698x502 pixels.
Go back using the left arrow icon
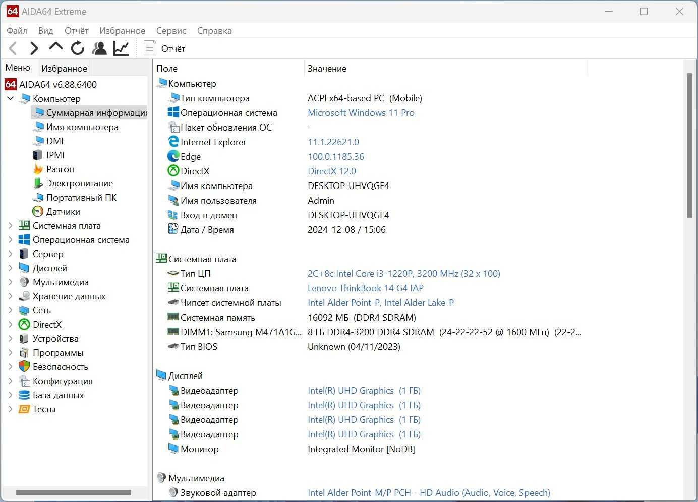(14, 48)
